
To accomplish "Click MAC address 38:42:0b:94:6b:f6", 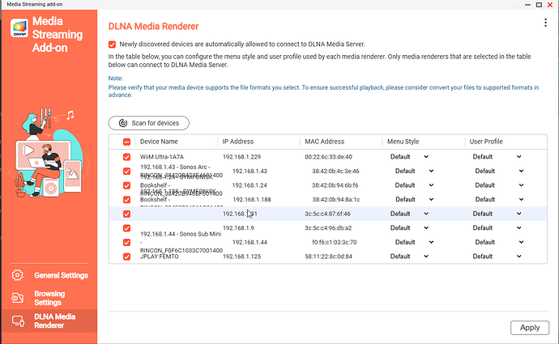I will coord(335,185).
